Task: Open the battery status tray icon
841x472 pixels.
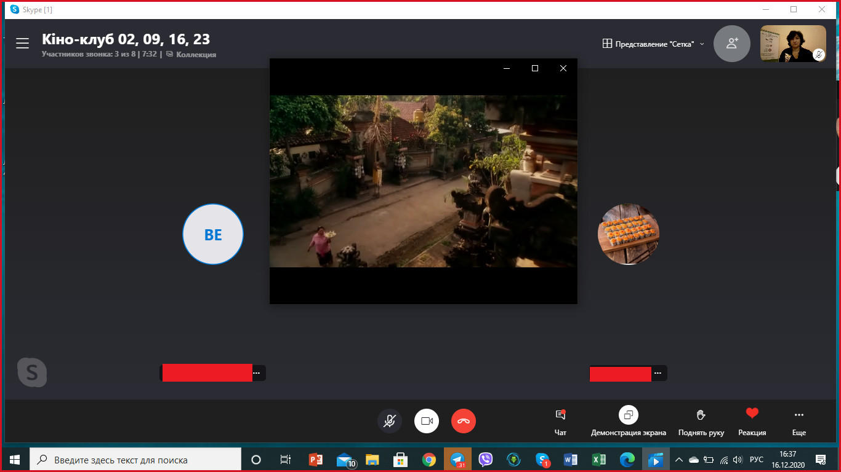Action: pyautogui.click(x=709, y=460)
